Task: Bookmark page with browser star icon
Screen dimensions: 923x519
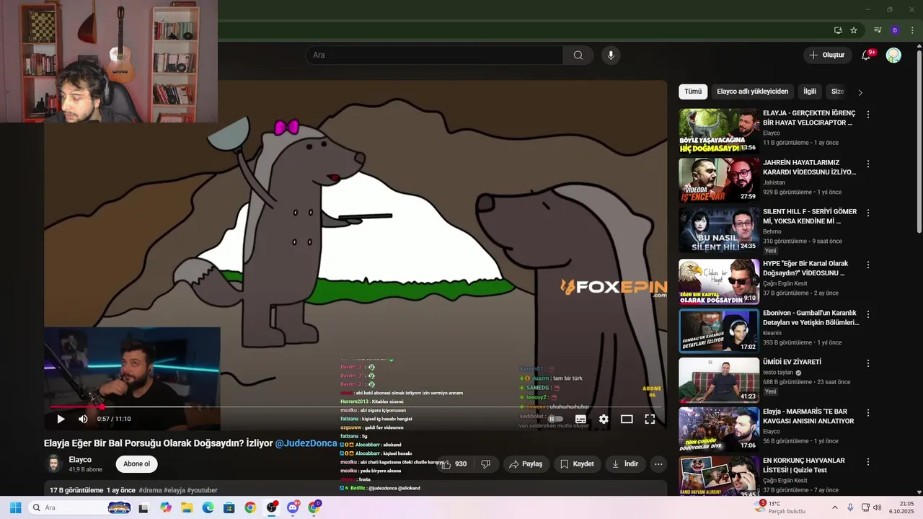Action: [854, 30]
